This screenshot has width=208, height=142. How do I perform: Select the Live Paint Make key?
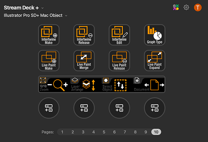pyautogui.click(x=49, y=60)
